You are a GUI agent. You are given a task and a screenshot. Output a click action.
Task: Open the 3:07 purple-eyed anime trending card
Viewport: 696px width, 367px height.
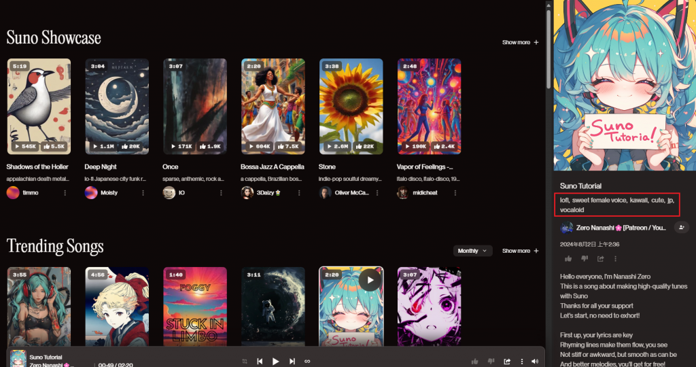[x=430, y=307]
